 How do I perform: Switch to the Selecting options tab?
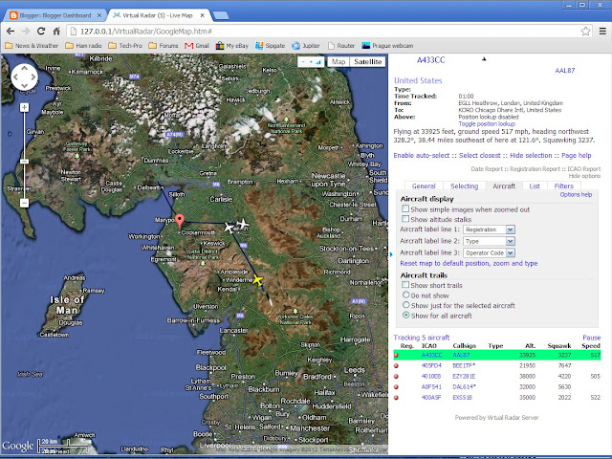coord(464,186)
